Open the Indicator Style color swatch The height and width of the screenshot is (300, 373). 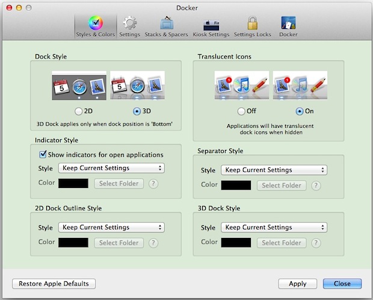click(x=73, y=184)
